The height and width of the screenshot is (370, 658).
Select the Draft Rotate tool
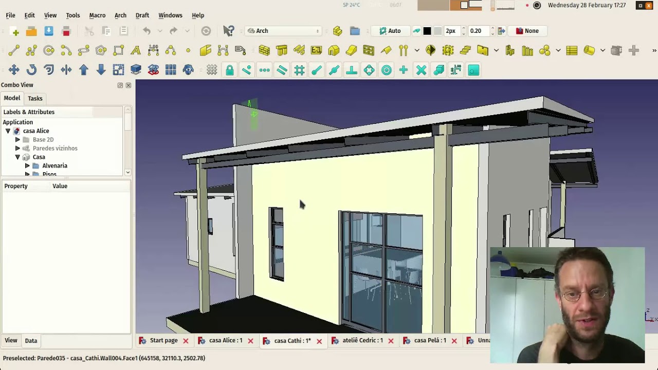click(x=31, y=70)
